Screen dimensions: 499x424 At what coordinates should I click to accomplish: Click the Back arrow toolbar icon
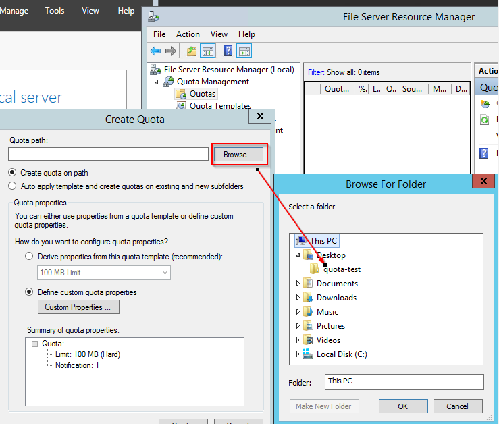click(x=155, y=51)
